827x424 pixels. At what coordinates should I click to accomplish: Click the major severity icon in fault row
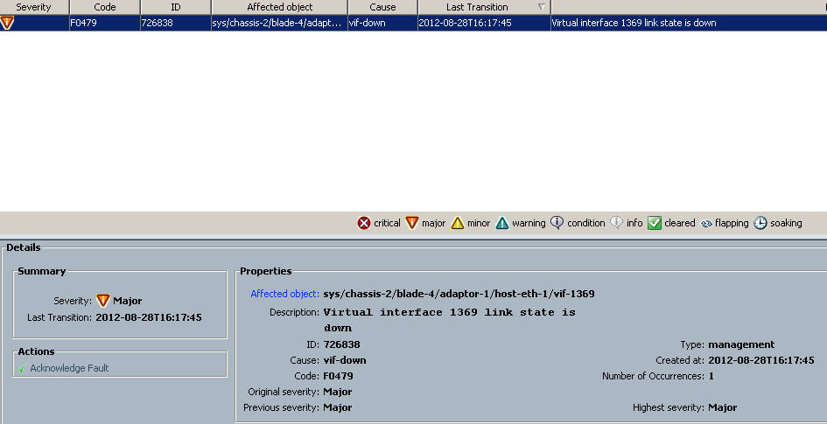coord(7,23)
